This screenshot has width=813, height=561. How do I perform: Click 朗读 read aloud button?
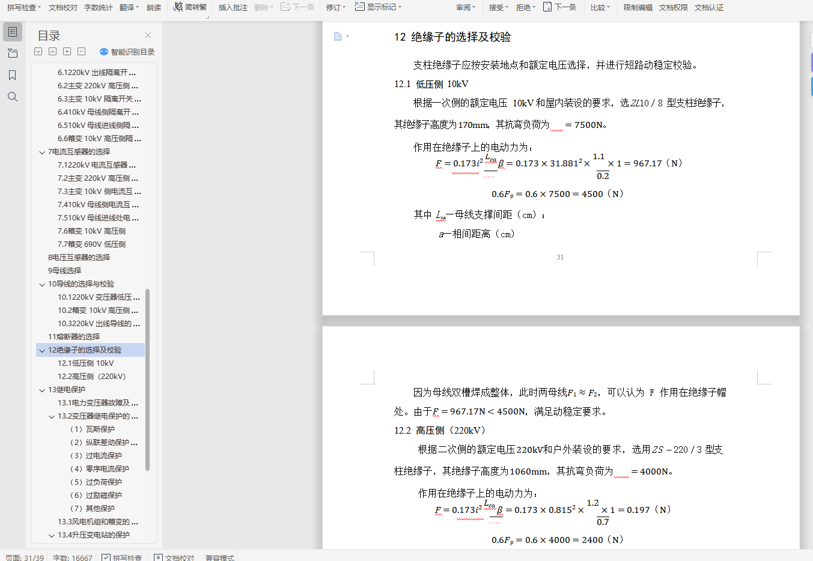pos(154,7)
